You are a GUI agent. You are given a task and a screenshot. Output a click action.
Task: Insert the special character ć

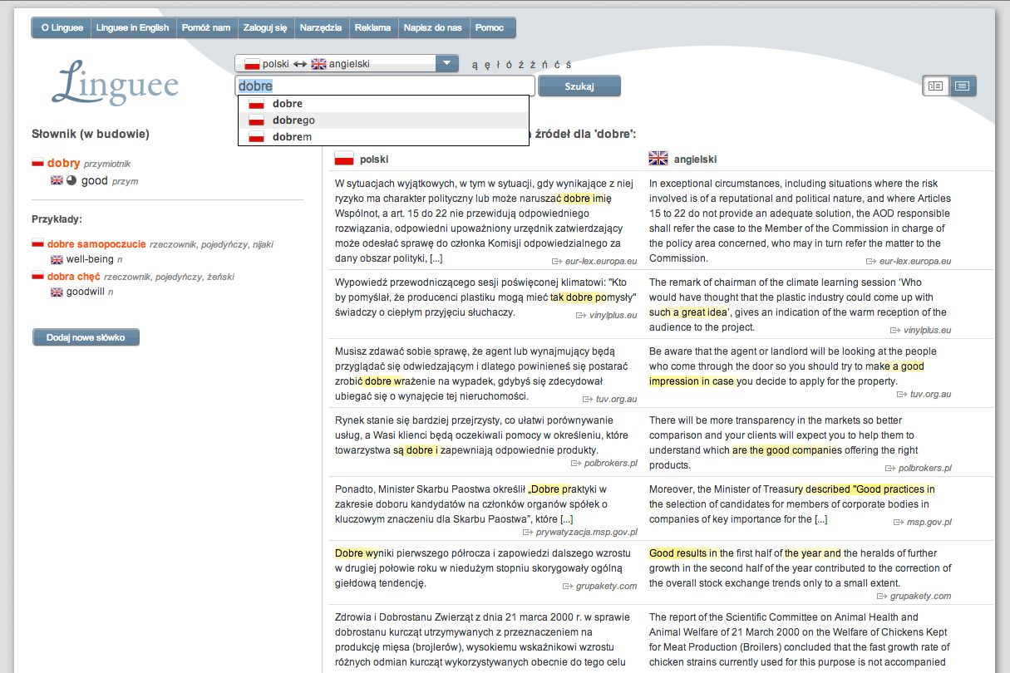[x=556, y=65]
